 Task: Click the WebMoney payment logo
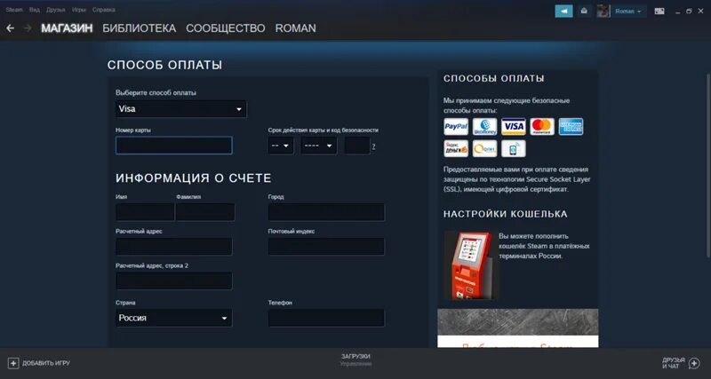coord(484,127)
